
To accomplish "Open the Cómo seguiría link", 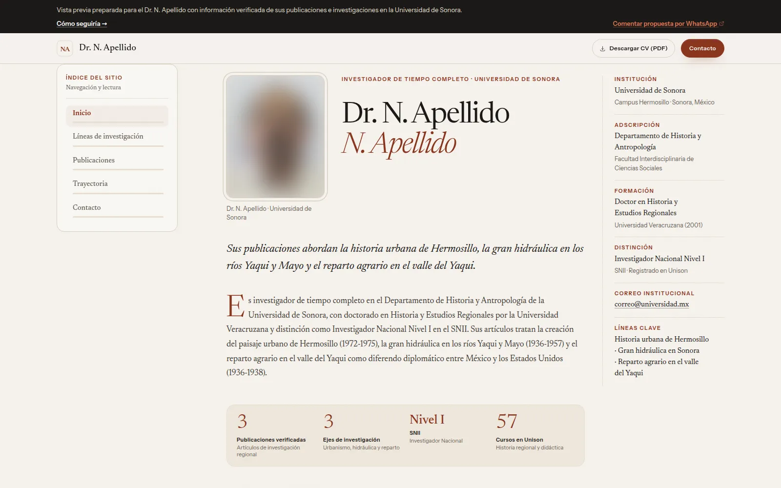I will (82, 23).
